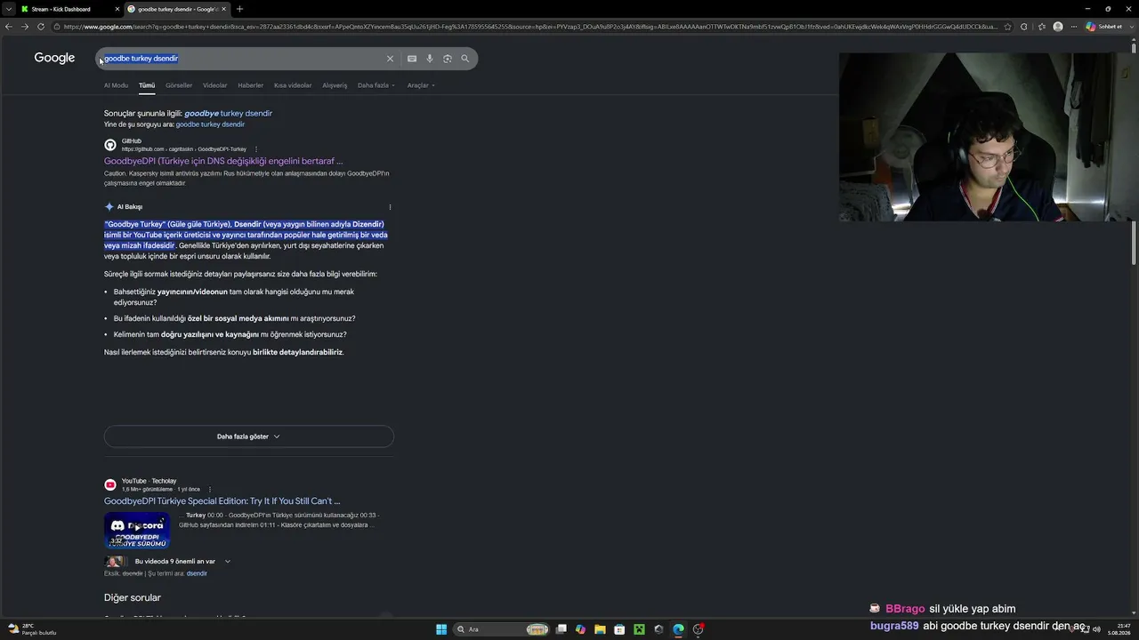Open the green Xbox app on taskbar
Viewport: 1139px width, 640px height.
coord(639,629)
